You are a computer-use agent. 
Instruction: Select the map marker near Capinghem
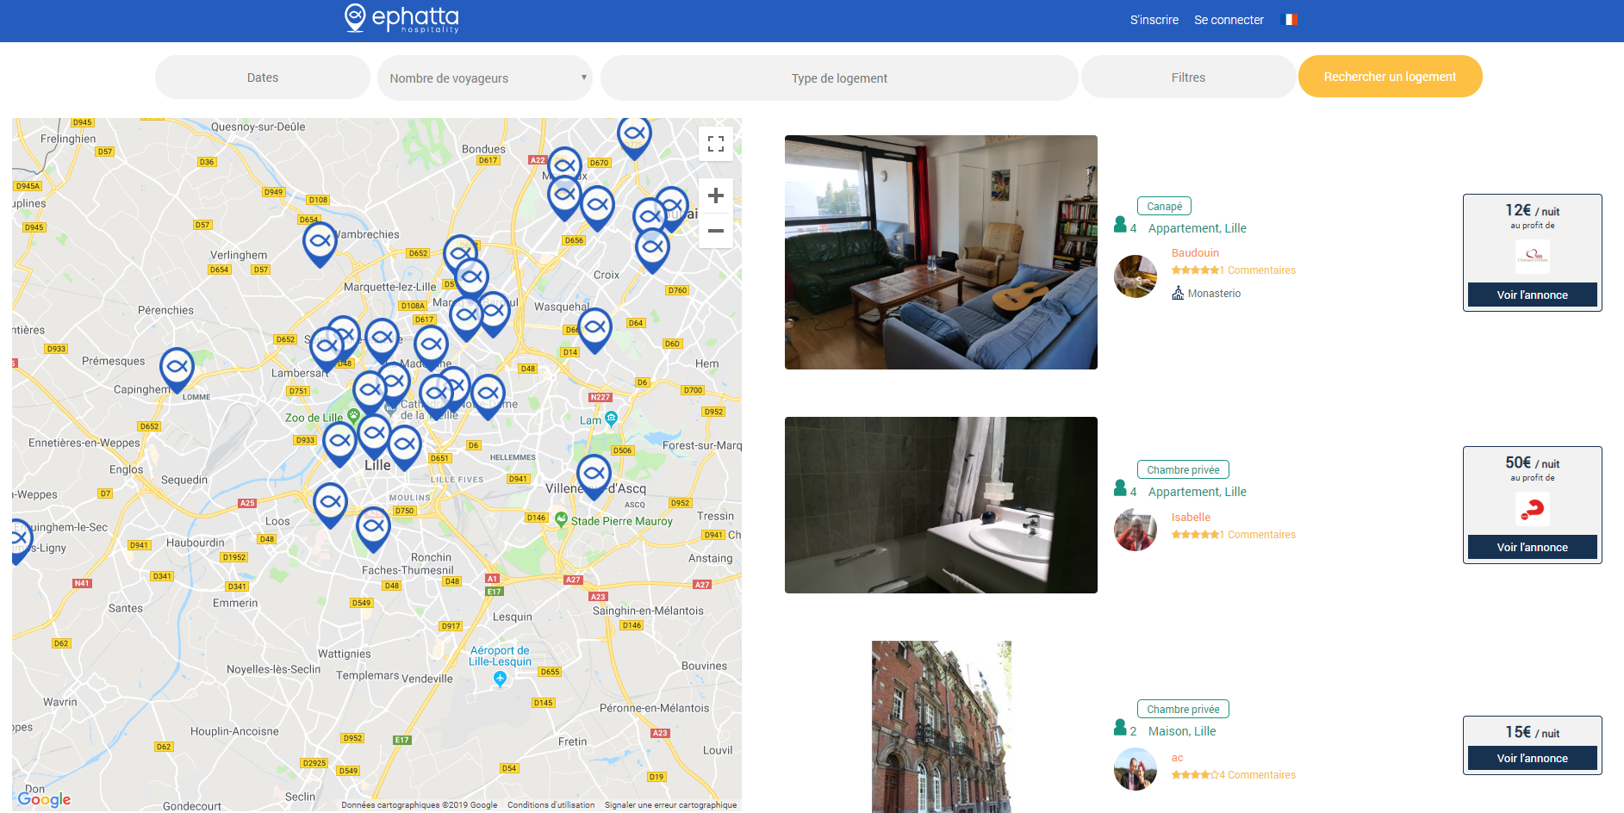click(177, 368)
